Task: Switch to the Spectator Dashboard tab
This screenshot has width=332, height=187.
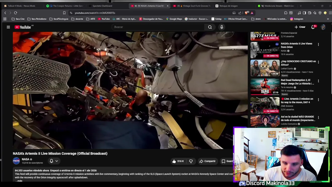Action: (x=107, y=6)
